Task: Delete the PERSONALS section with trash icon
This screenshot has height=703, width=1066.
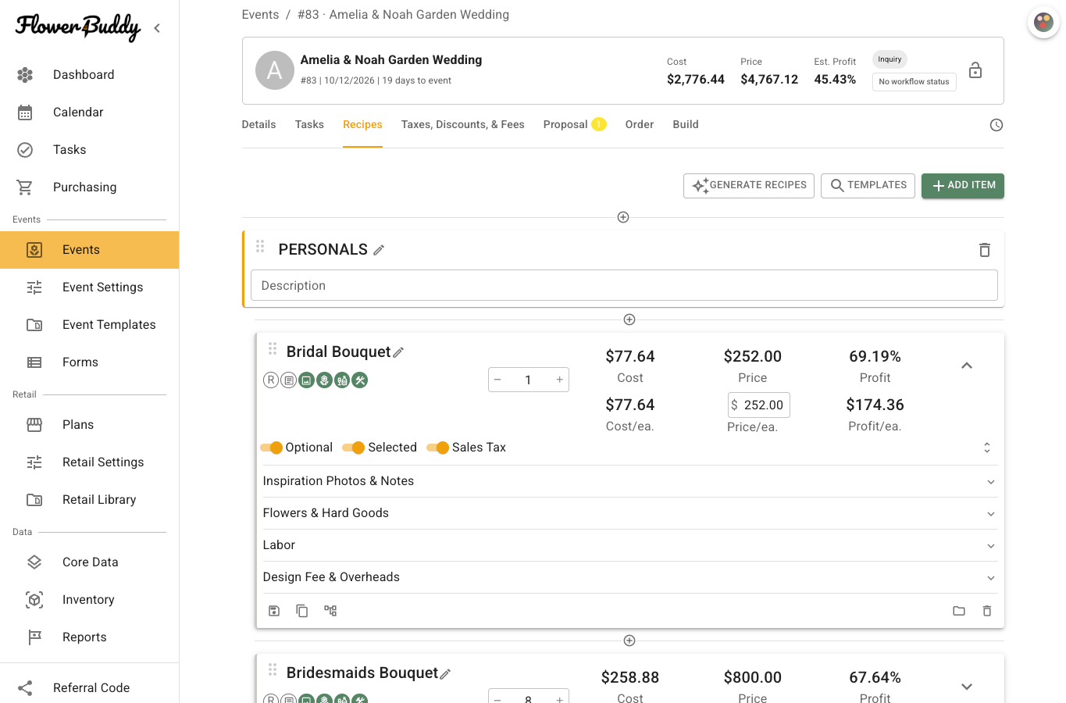Action: [985, 250]
